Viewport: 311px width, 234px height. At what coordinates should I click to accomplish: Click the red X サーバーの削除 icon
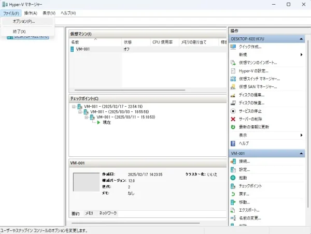pyautogui.click(x=233, y=119)
